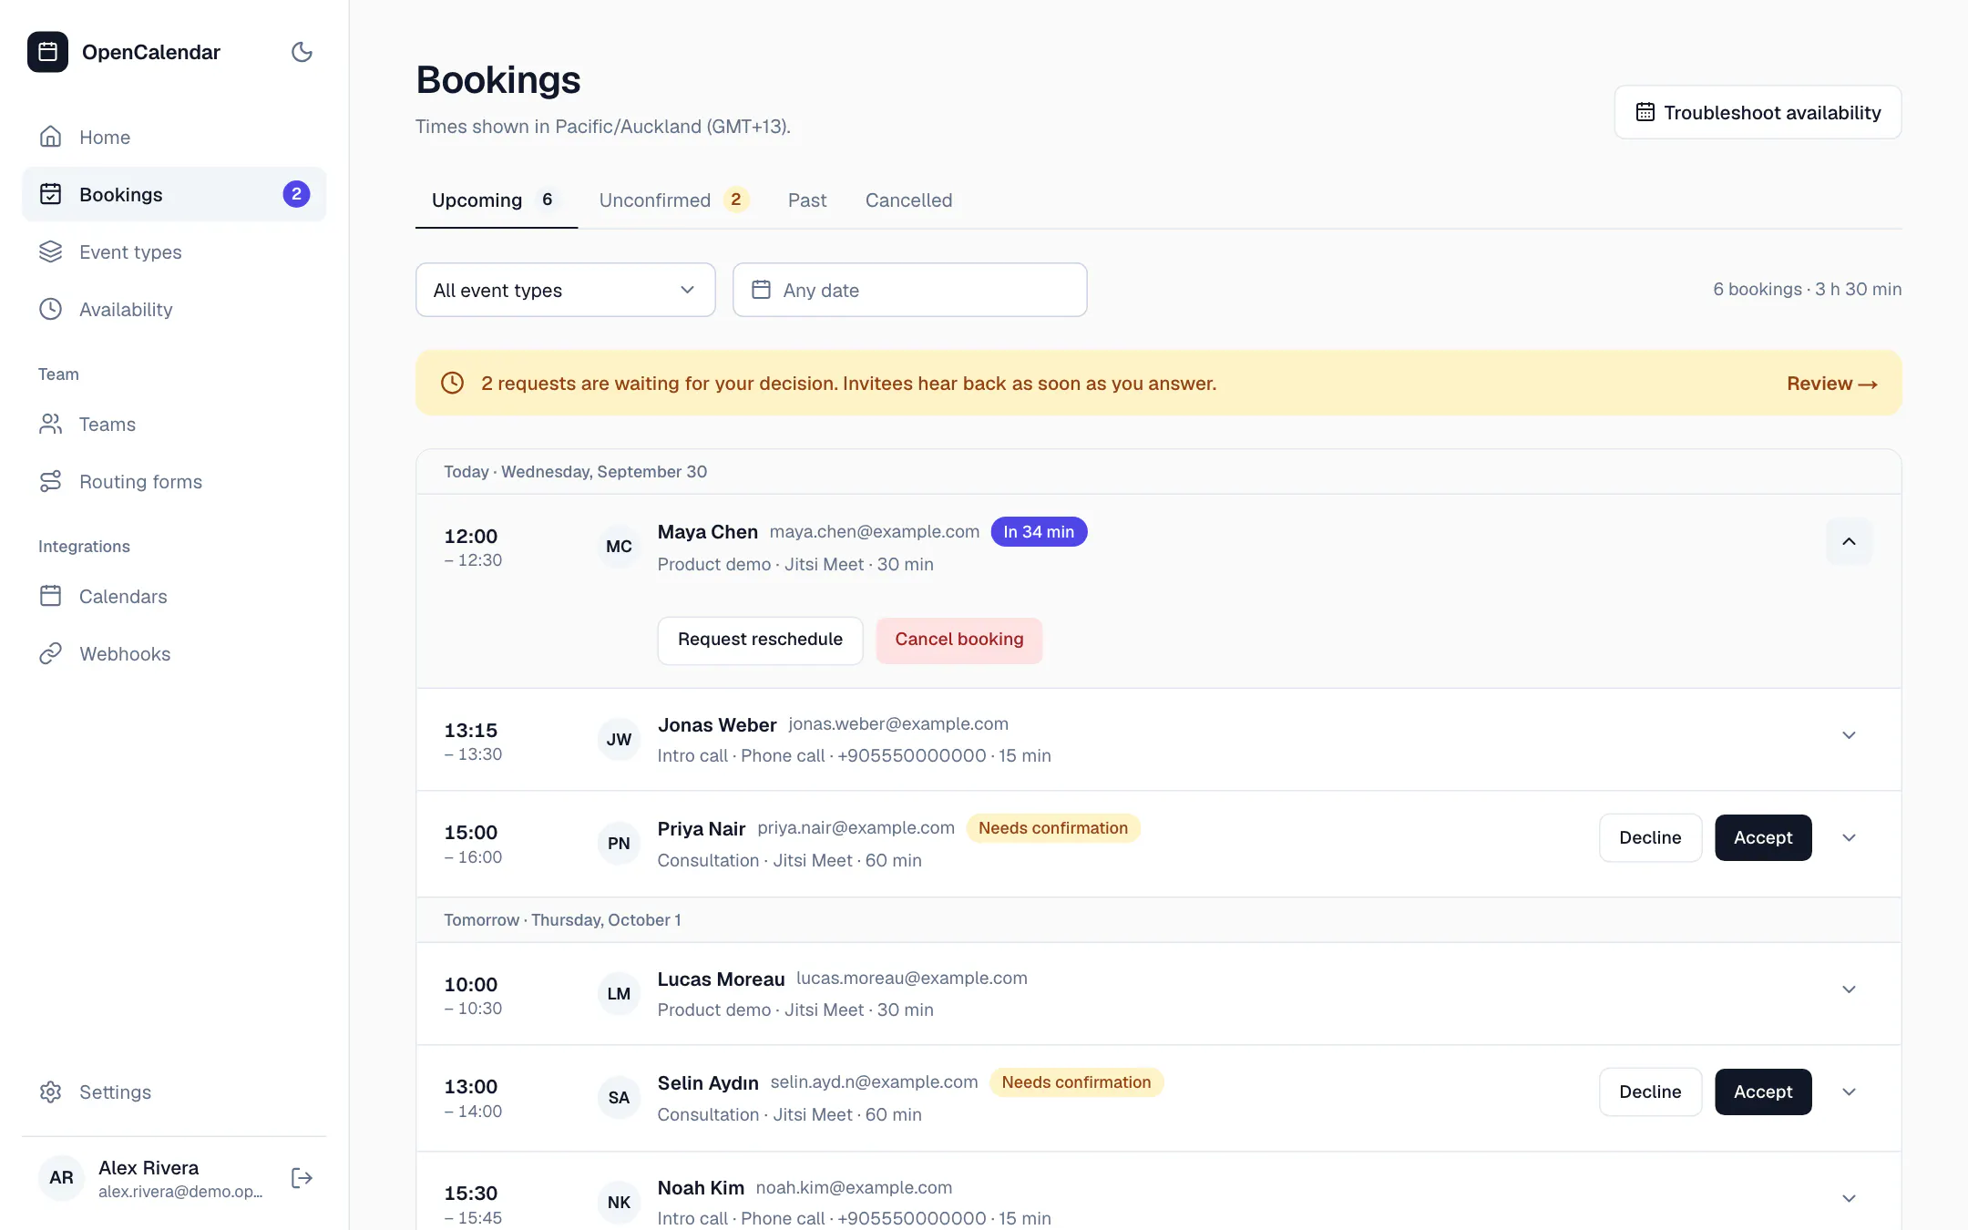The width and height of the screenshot is (1968, 1230).
Task: Go to Availability in sidebar
Action: [x=174, y=309]
